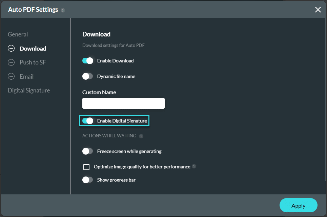
Task: Click the info icon after Optimize image quality
Action: [194, 166]
